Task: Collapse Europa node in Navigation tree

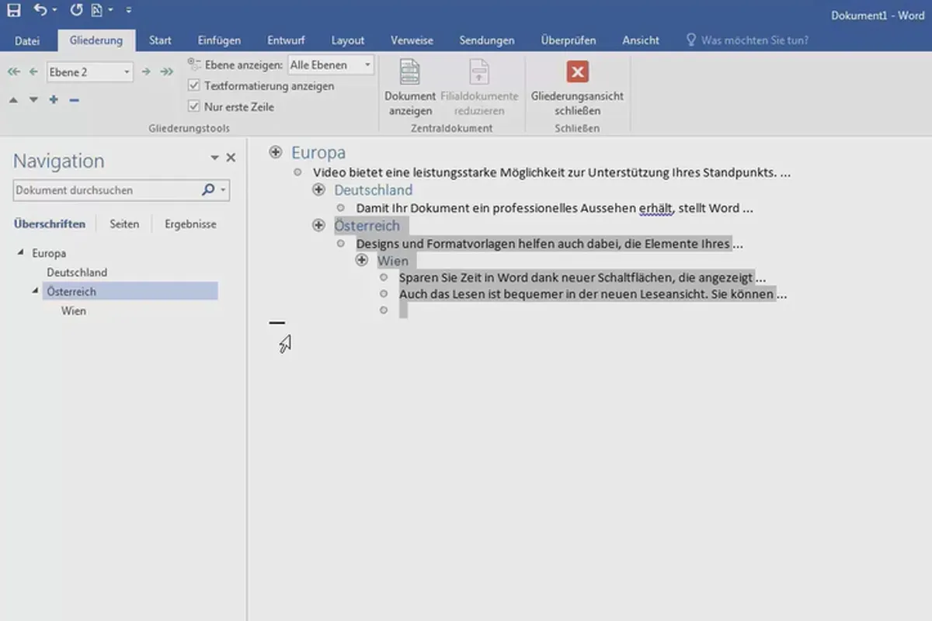Action: tap(19, 253)
